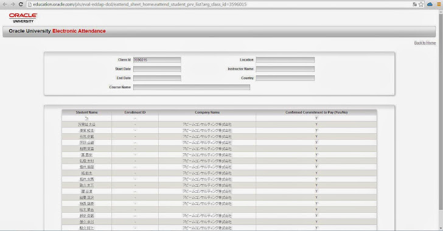Click the Oracle University logo
Viewport: 443px width, 231px height.
pyautogui.click(x=23, y=18)
